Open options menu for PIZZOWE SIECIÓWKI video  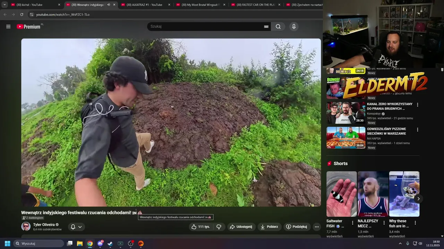tap(417, 130)
